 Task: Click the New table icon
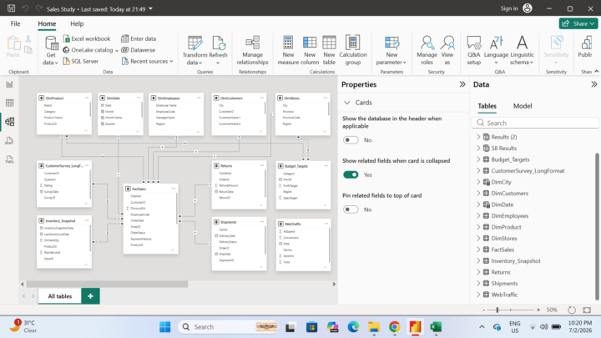(329, 50)
